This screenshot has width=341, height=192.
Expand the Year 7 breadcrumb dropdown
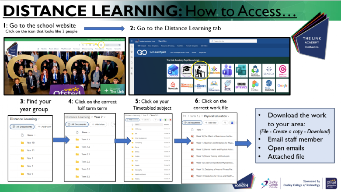[104, 117]
